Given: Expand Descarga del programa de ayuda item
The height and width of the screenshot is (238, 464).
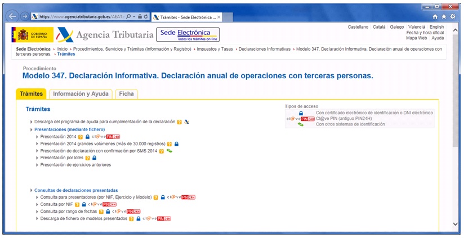Looking at the screenshot, I should [x=105, y=122].
